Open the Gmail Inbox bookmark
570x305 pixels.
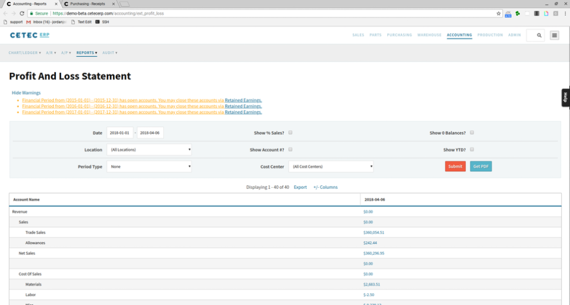(46, 22)
